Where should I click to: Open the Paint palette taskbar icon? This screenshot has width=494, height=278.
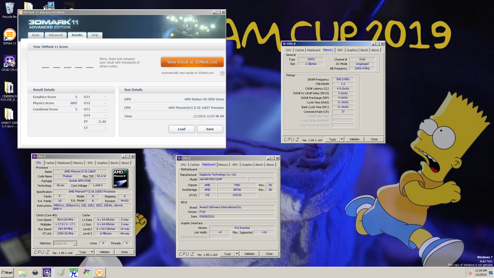(61, 273)
